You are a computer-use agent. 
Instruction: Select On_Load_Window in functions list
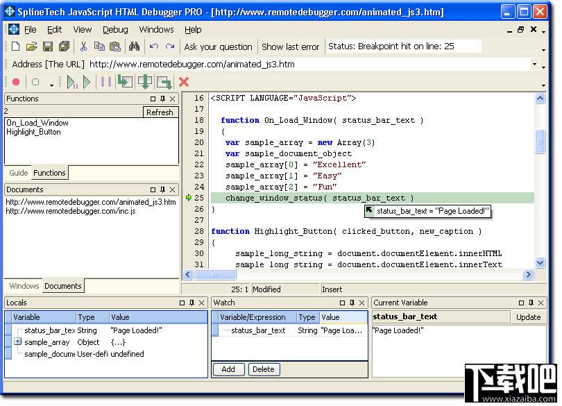37,123
